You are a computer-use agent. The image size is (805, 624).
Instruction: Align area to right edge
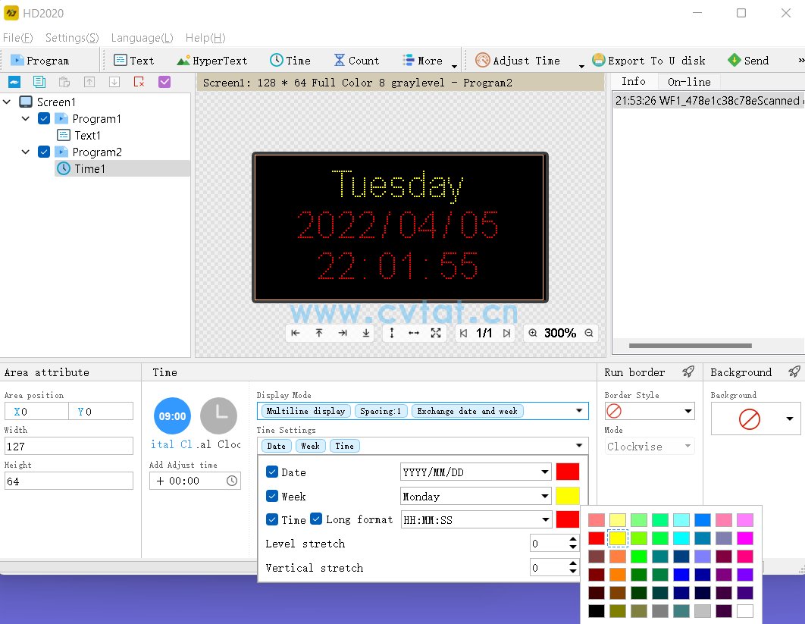343,333
